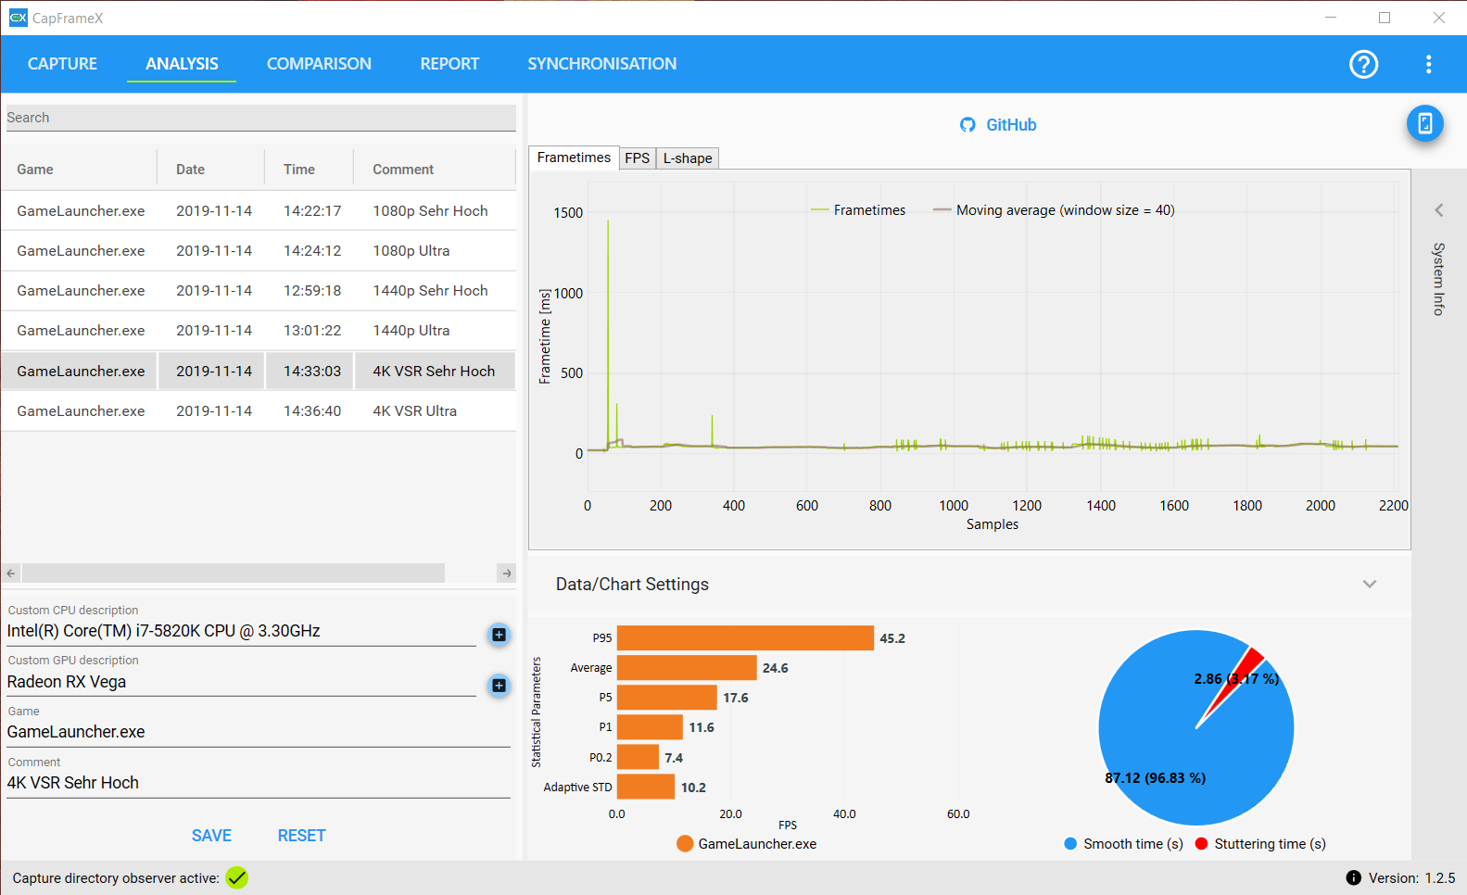This screenshot has width=1467, height=895.
Task: Click the Smooth time (s) legend entry
Action: point(1124,844)
